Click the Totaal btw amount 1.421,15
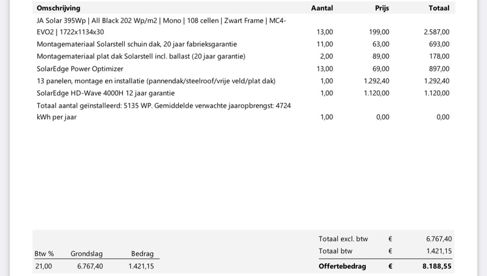The image size is (487, 276). tap(438, 251)
